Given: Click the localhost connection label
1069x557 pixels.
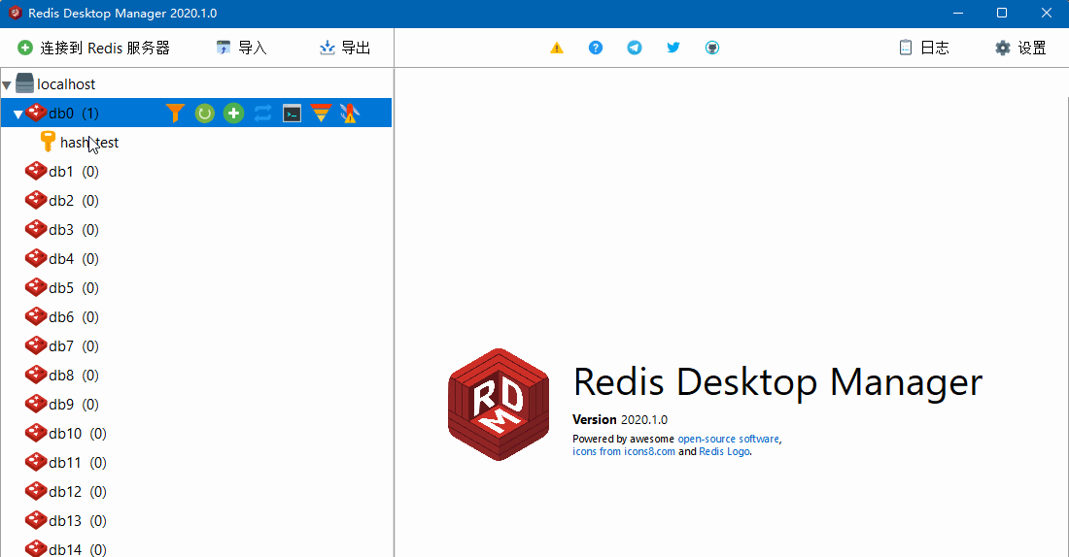Looking at the screenshot, I should (66, 84).
